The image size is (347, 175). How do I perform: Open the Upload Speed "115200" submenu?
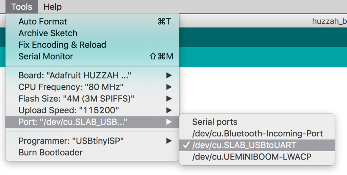click(69, 110)
